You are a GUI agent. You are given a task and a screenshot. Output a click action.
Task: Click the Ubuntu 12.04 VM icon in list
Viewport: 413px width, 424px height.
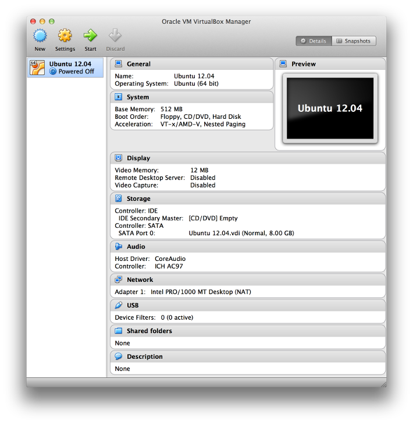click(x=37, y=68)
